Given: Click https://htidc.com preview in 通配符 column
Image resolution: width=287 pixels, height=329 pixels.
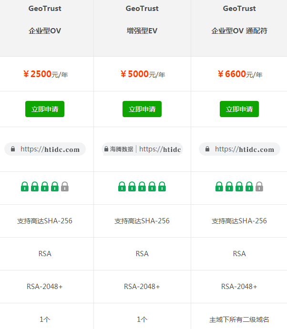Looking at the screenshot, I should point(244,149).
